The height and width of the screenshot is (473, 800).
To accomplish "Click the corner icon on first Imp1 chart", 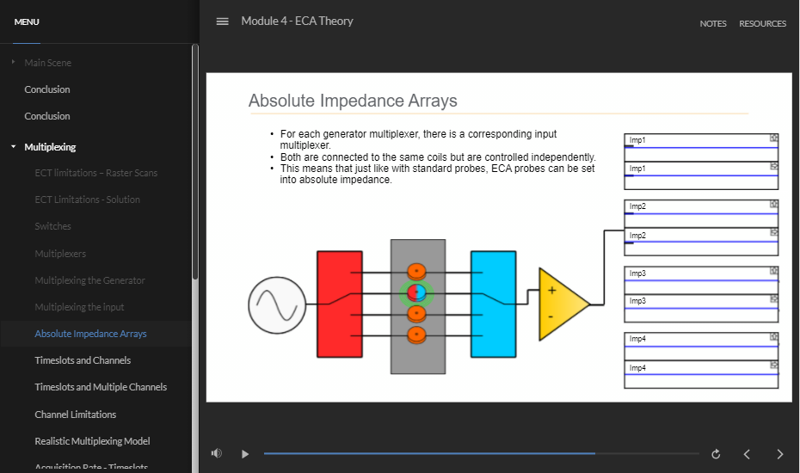I will pos(773,138).
